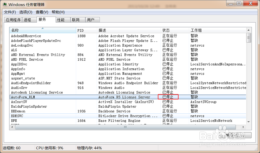Select the AppMgmt service row

click(x=128, y=74)
